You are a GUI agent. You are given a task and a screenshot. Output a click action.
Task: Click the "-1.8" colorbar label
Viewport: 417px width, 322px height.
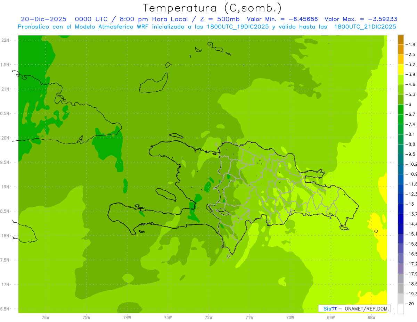[x=410, y=44]
